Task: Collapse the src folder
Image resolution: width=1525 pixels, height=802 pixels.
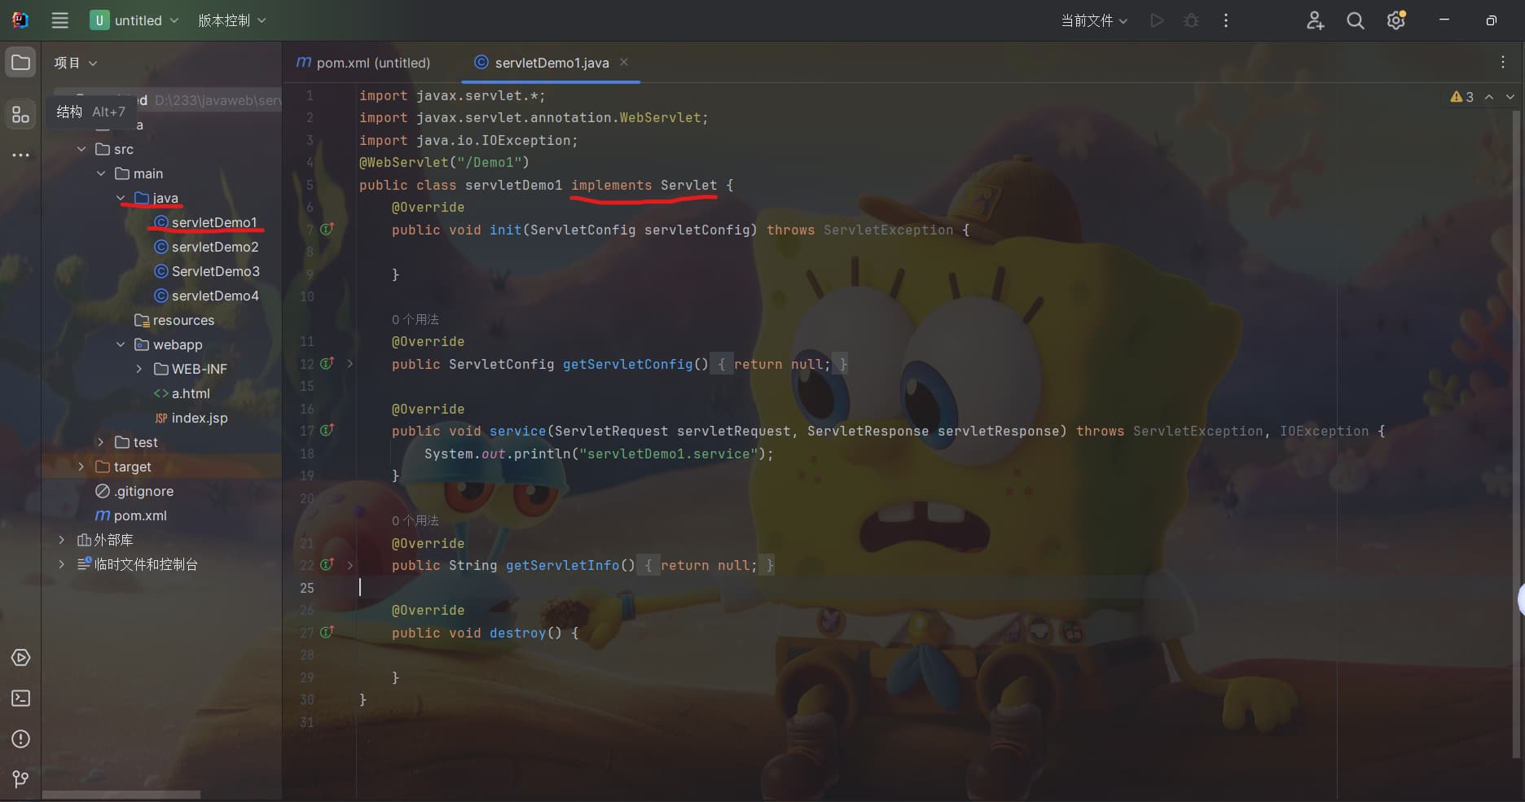Action: click(x=81, y=149)
